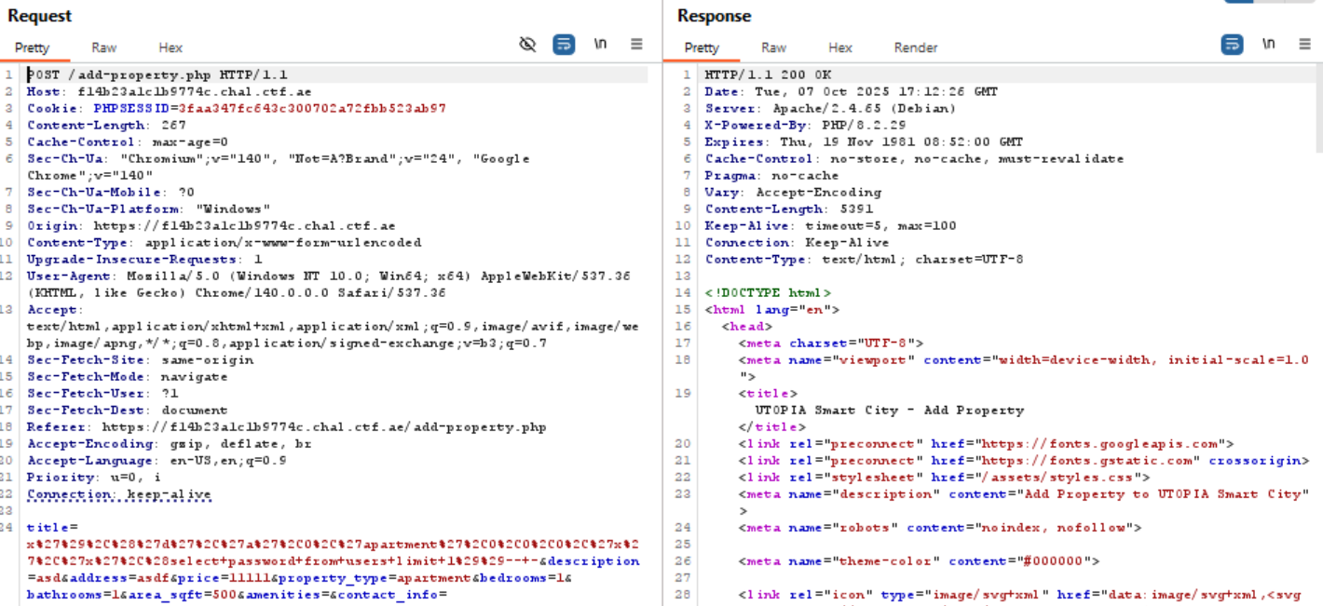
Task: Click 'Accept-Encoding: gzip, deflate, br' header
Action: pos(170,444)
